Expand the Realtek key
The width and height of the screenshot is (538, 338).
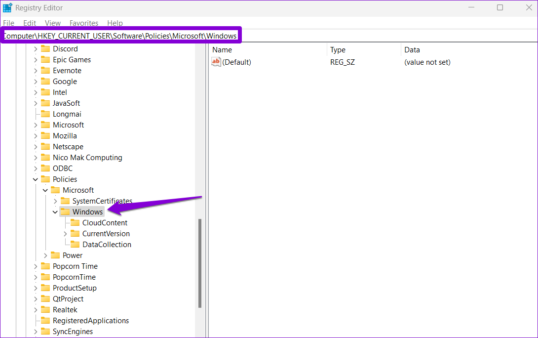pos(36,310)
